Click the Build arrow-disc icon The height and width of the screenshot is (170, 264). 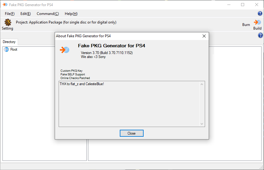click(x=257, y=22)
